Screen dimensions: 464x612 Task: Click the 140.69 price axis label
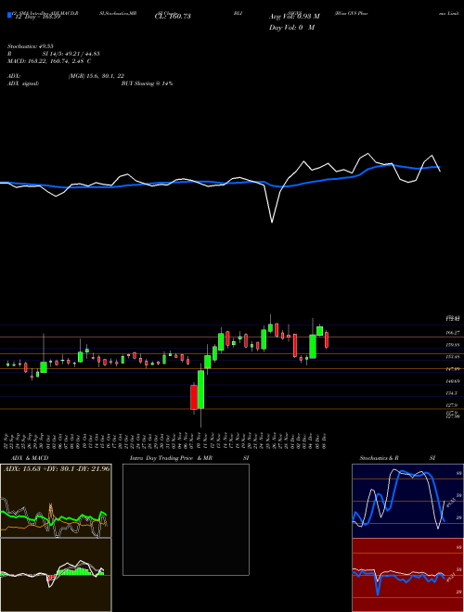pos(453,381)
